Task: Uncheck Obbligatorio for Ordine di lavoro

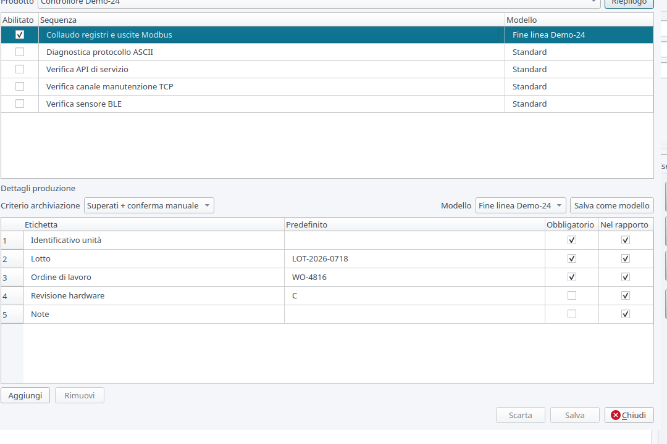Action: click(572, 277)
